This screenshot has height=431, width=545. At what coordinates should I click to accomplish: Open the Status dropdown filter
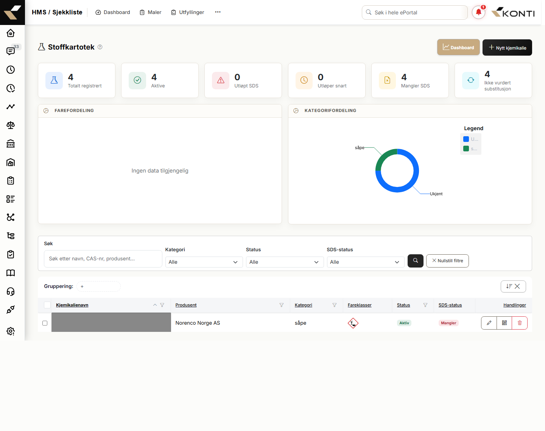tap(285, 262)
